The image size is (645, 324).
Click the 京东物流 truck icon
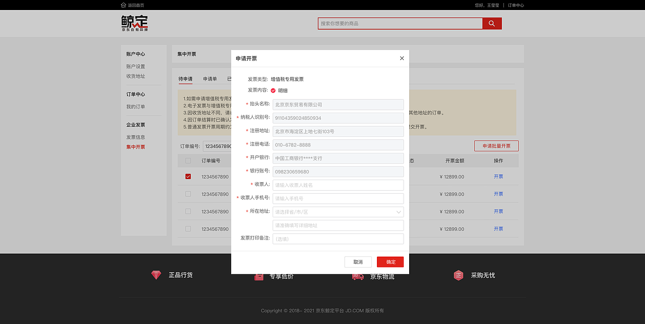coord(358,275)
